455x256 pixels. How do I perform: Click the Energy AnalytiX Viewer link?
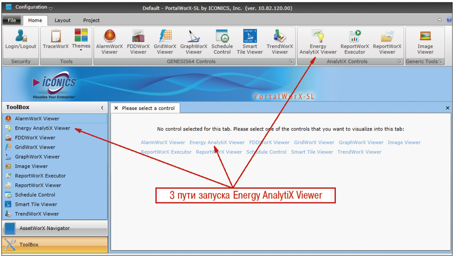coord(217,142)
